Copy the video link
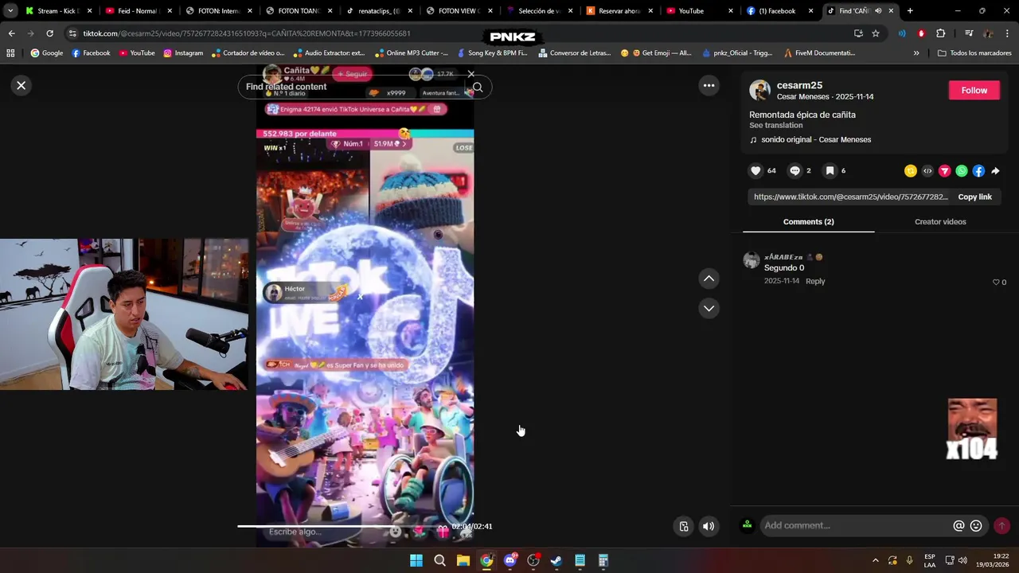Image resolution: width=1019 pixels, height=573 pixels. point(974,197)
